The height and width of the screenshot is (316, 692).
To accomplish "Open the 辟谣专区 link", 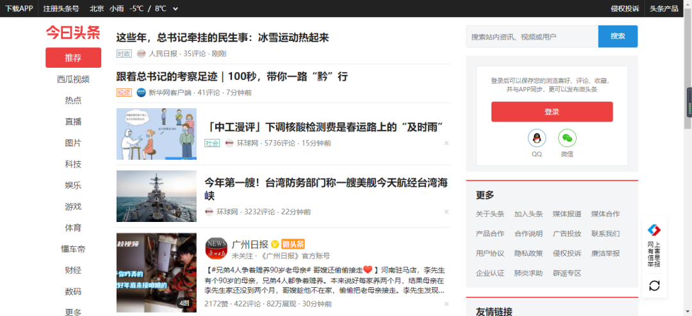I will [567, 273].
